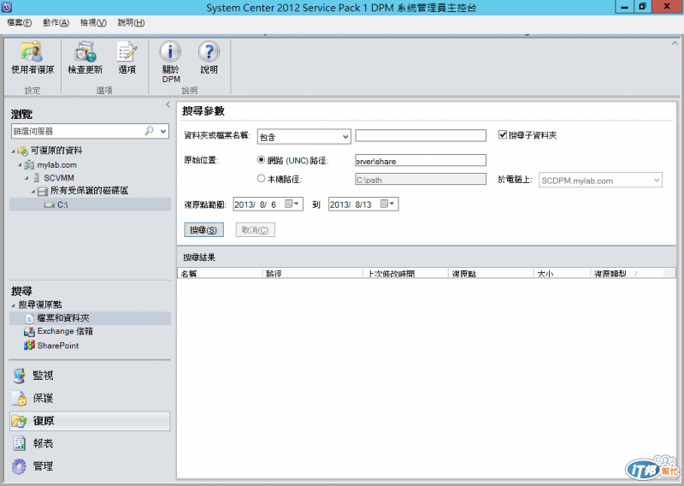Select the mylab.com domain node
Screen dimensions: 684x486
tap(56, 165)
